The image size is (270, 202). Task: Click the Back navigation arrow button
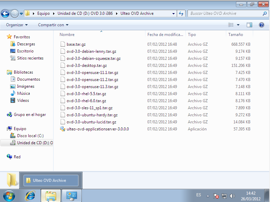tap(5, 13)
